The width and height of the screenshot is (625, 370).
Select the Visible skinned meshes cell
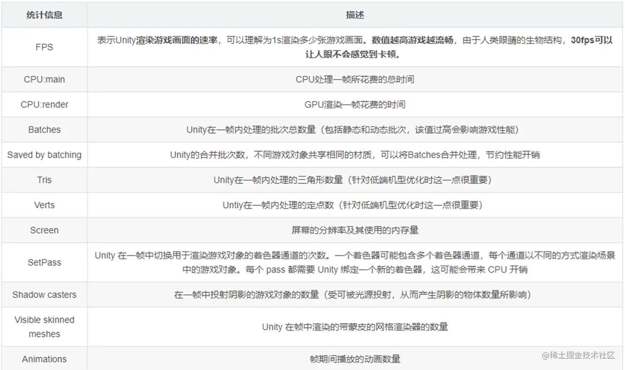tap(44, 327)
